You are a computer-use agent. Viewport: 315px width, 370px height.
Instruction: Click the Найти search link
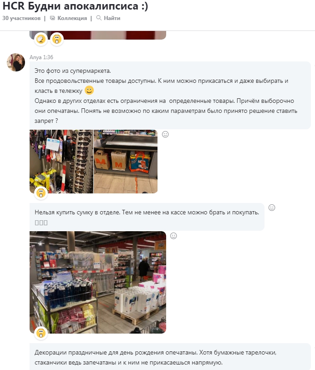[112, 18]
